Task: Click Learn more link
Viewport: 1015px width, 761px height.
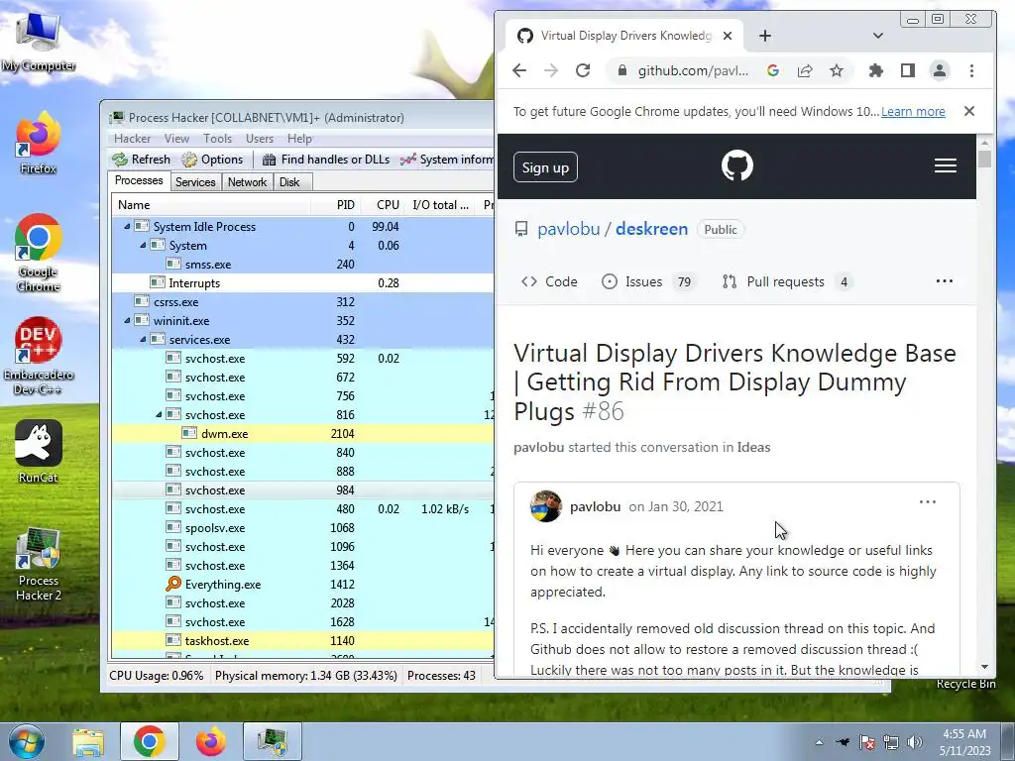Action: point(913,111)
